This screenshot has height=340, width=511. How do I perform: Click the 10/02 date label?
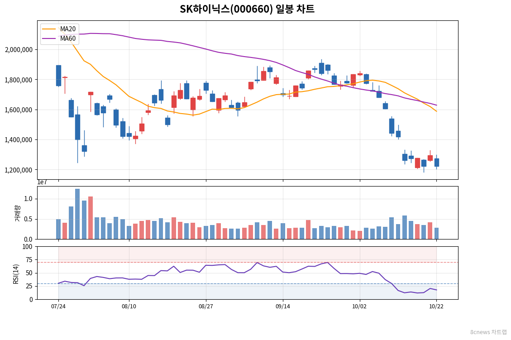point(360,306)
